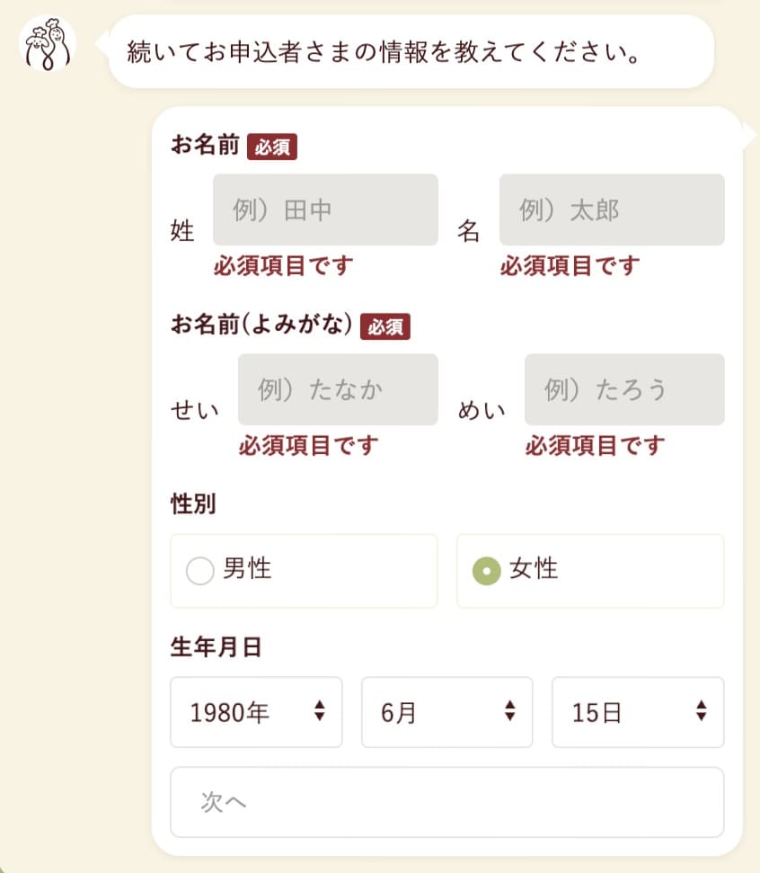Click the chat message about applicant info
Viewport: 760px width, 873px height.
(x=410, y=51)
